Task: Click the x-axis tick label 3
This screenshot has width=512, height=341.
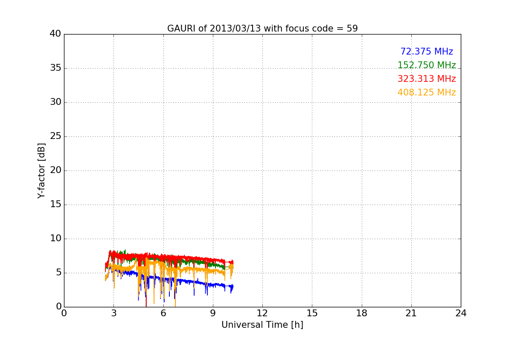Action: point(113,313)
